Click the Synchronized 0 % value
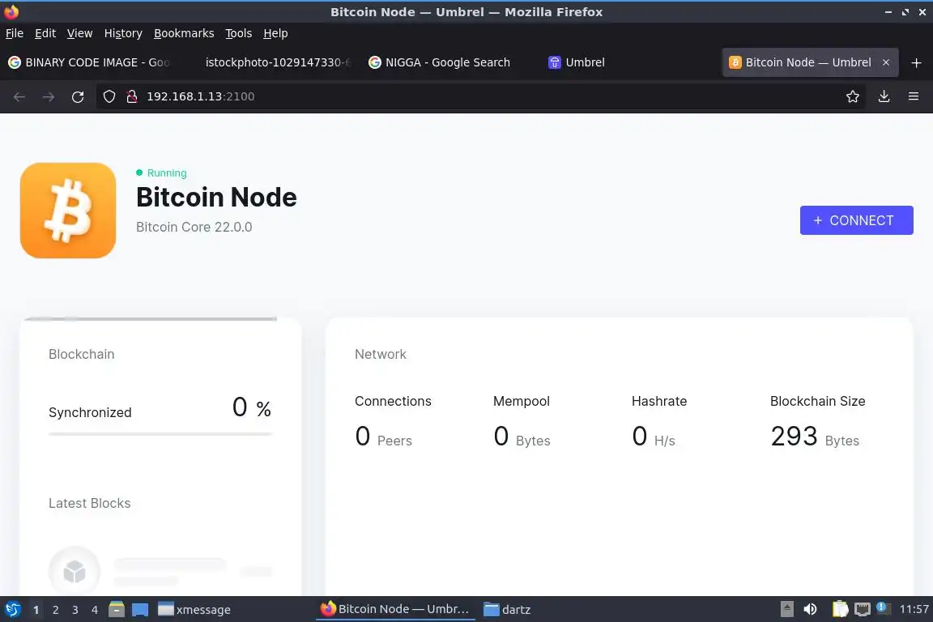Screen dimensions: 933x622 coord(252,407)
